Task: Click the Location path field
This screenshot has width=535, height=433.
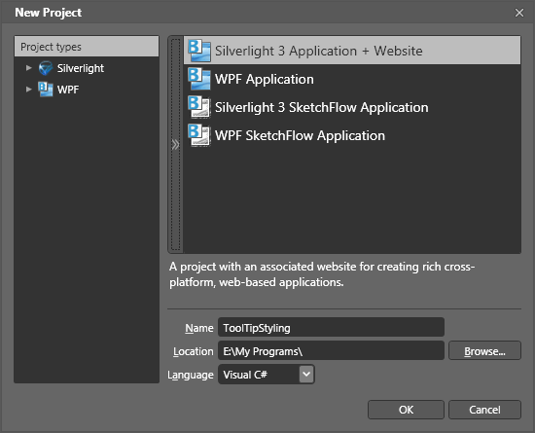Action: point(331,350)
